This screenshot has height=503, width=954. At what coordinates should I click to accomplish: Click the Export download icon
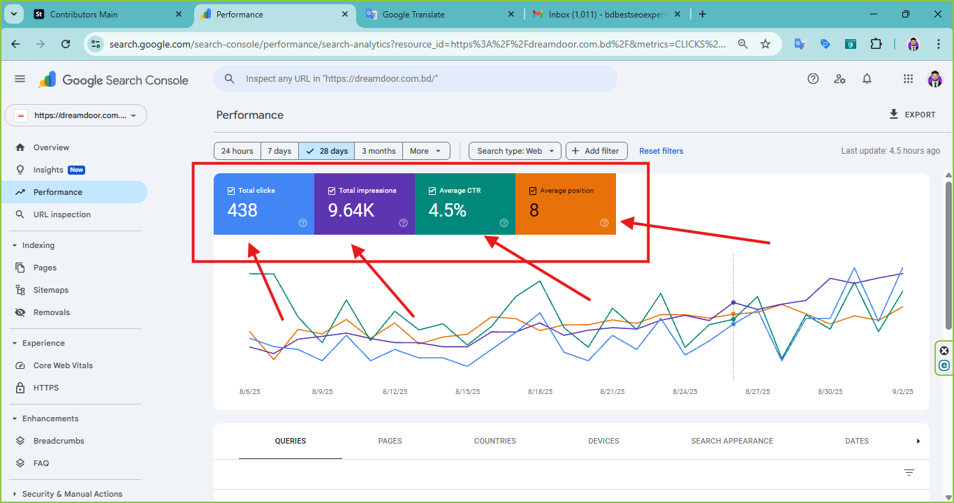pos(894,115)
